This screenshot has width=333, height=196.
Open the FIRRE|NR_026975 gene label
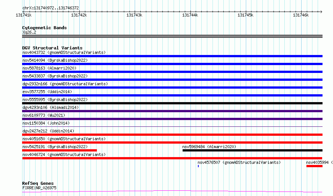(x=39, y=188)
